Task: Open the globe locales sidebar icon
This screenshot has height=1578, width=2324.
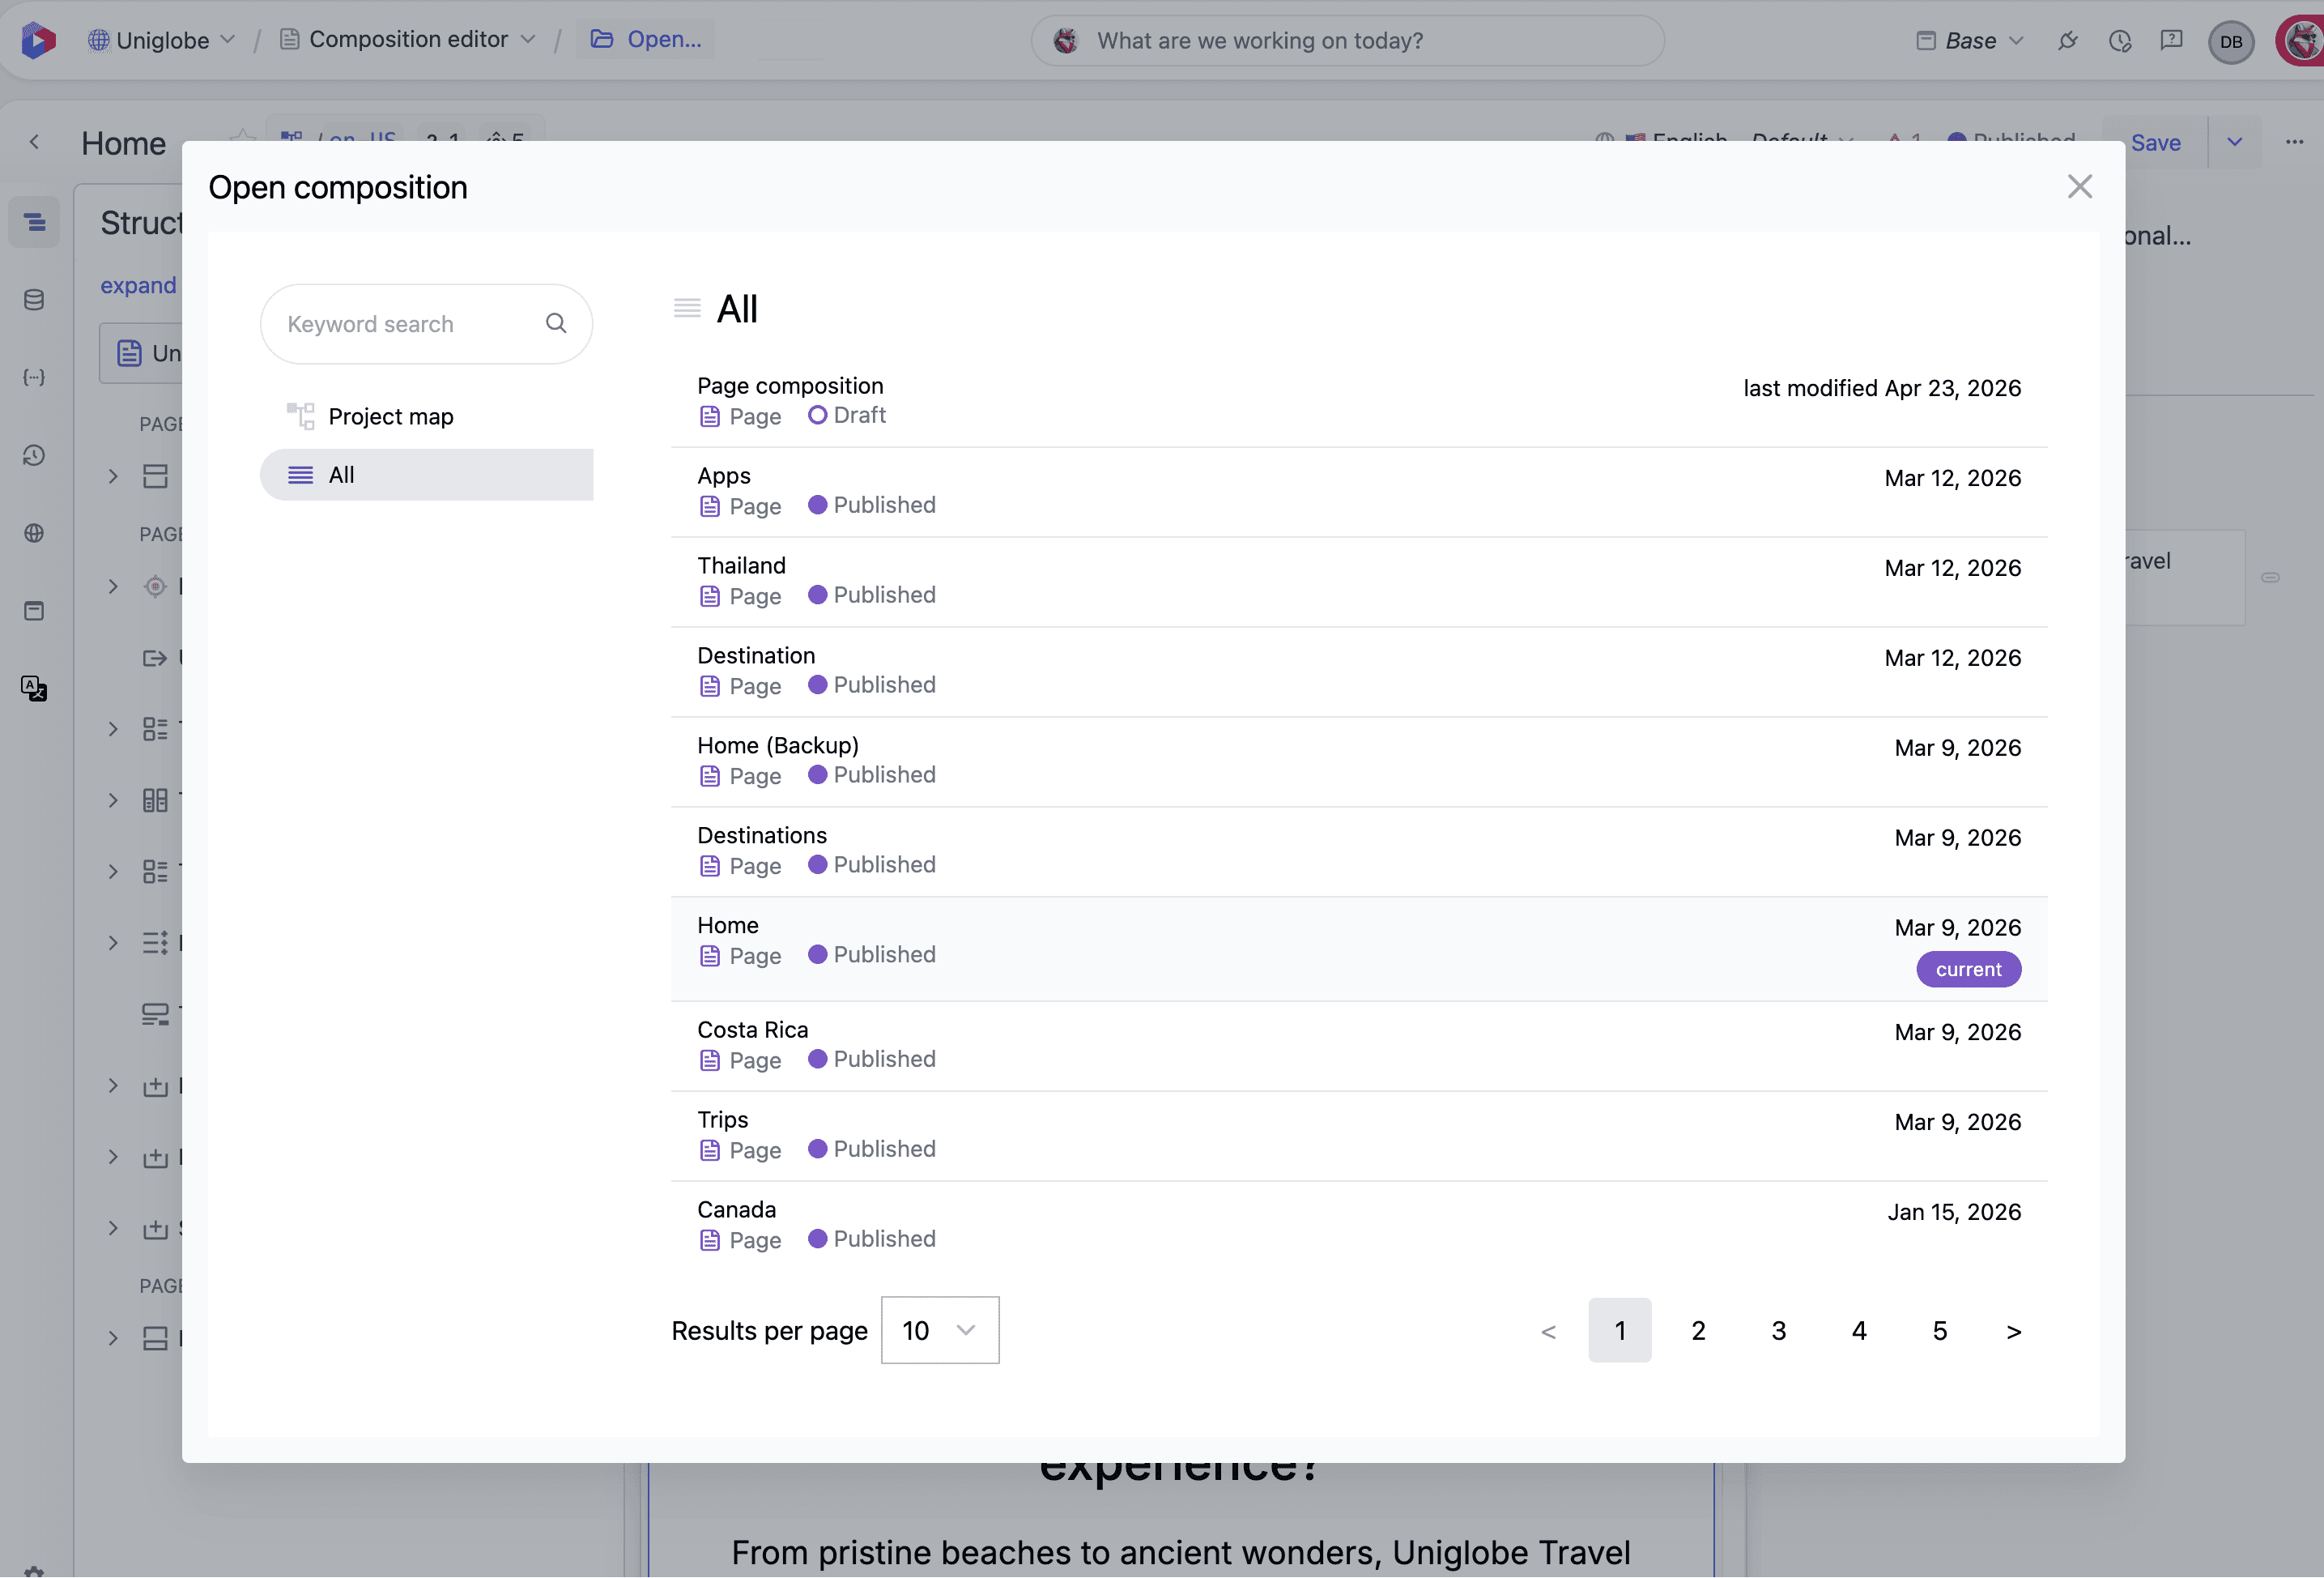Action: [x=34, y=532]
